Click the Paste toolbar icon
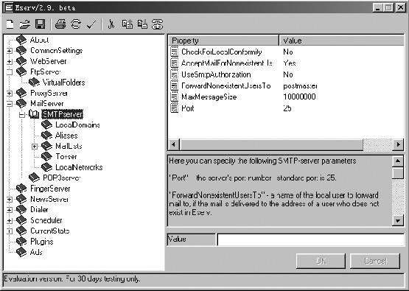409x291 pixels. pos(142,24)
